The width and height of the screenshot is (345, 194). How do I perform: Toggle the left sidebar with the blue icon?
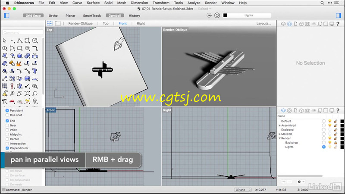tap(6, 16)
